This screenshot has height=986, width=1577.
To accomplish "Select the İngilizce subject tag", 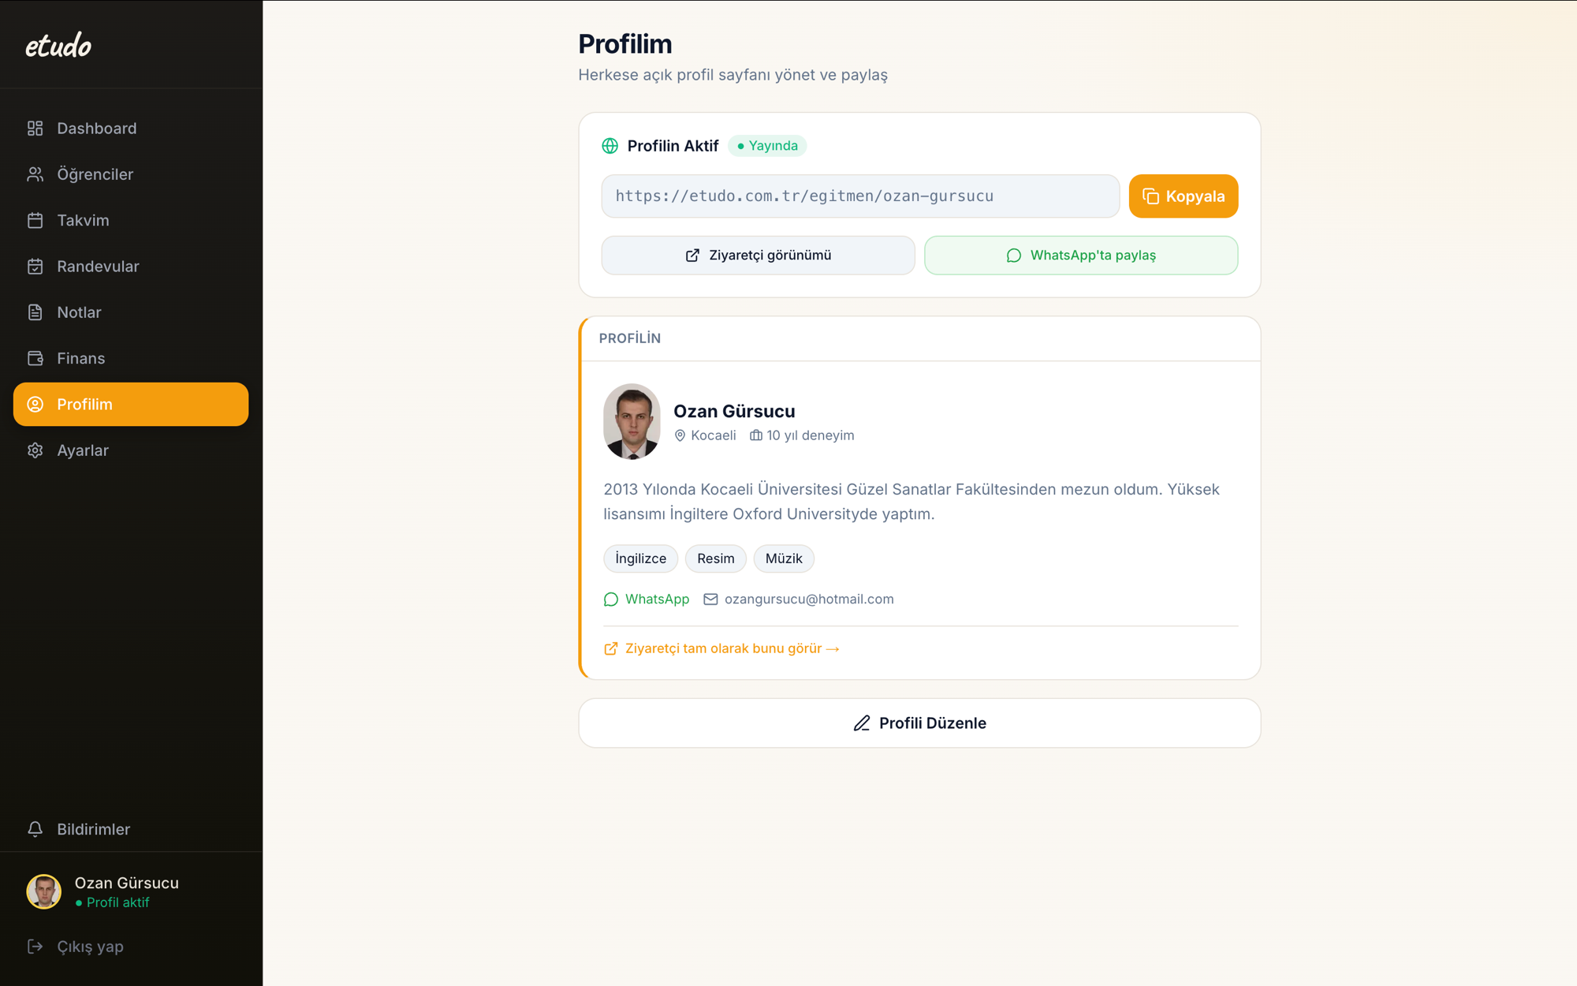I will coord(640,558).
